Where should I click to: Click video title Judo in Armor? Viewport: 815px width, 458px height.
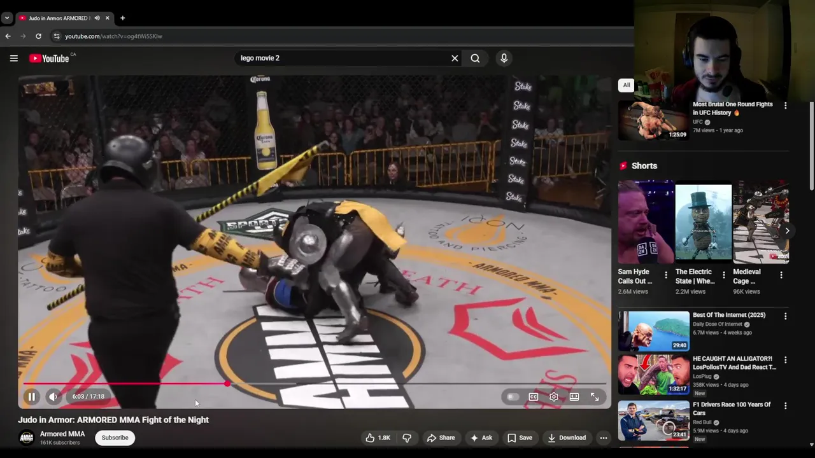pos(113,420)
